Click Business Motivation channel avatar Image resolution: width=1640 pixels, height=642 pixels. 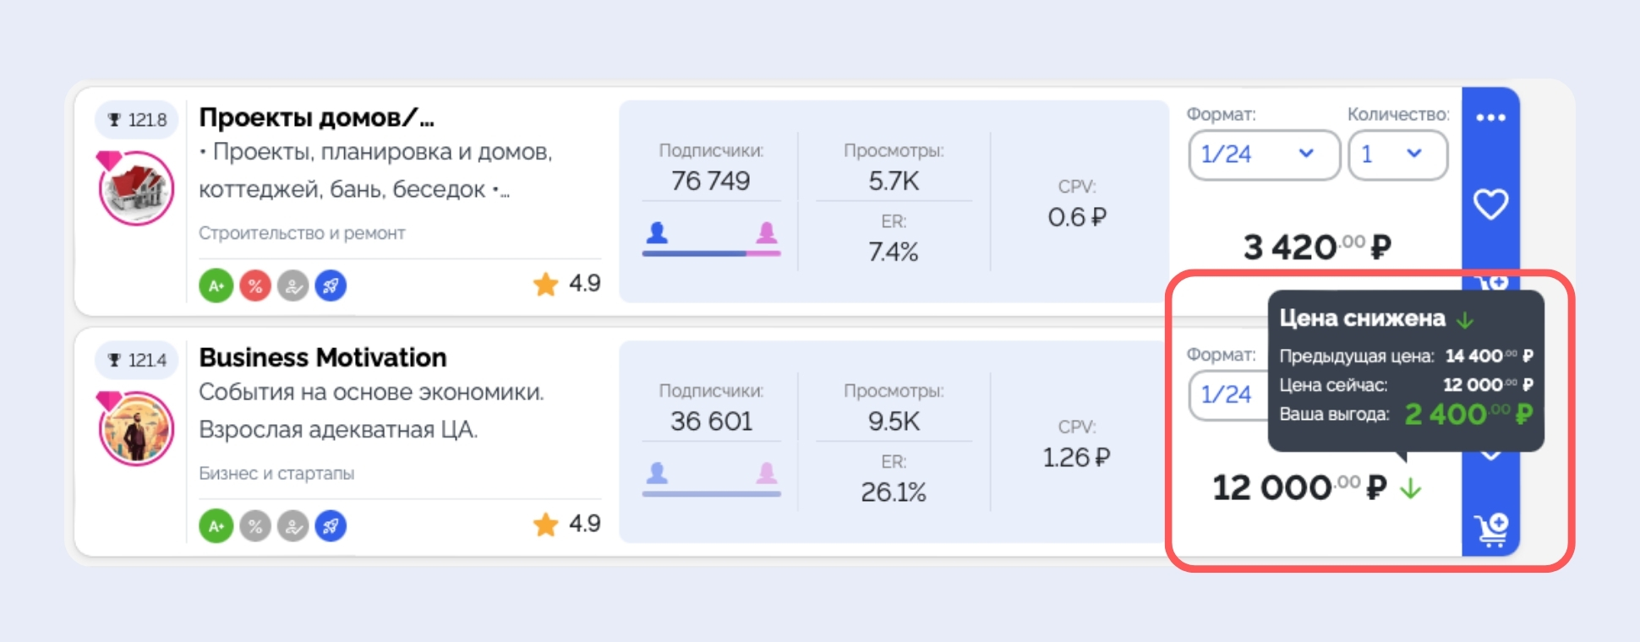click(x=136, y=428)
